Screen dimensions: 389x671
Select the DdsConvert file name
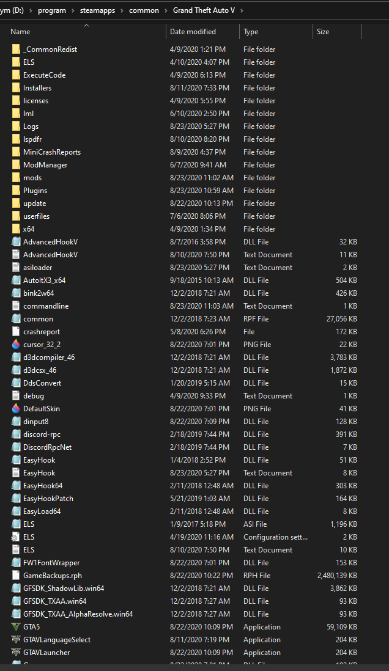[42, 383]
